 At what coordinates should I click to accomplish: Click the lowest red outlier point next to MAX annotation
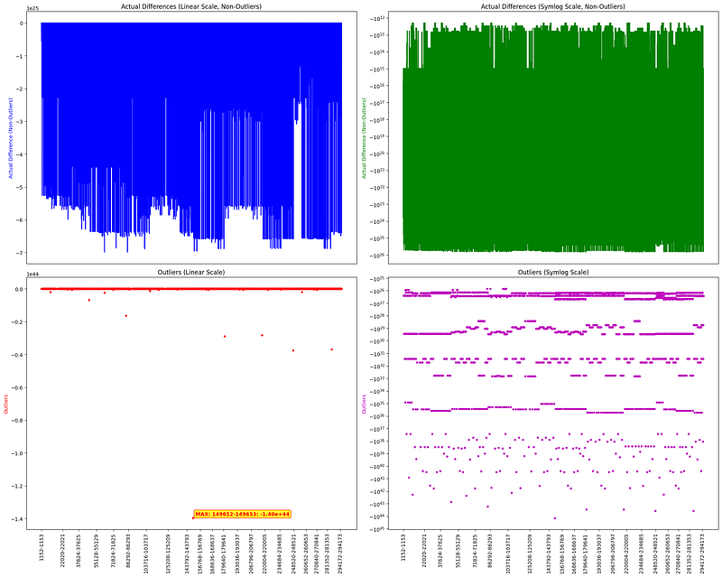(193, 518)
